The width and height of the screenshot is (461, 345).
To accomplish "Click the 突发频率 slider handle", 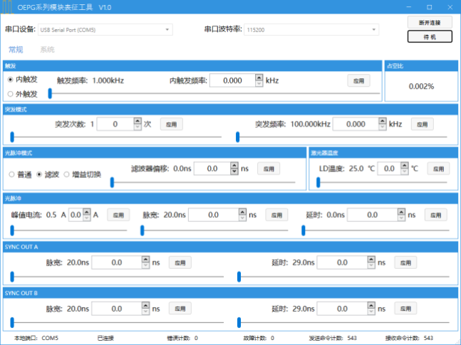I will click(x=238, y=137).
